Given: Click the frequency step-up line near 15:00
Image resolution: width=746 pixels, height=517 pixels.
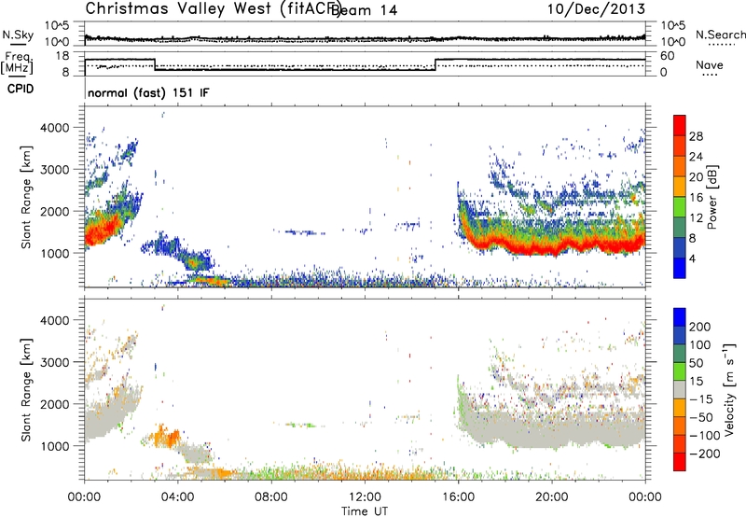Looking at the screenshot, I should point(435,64).
